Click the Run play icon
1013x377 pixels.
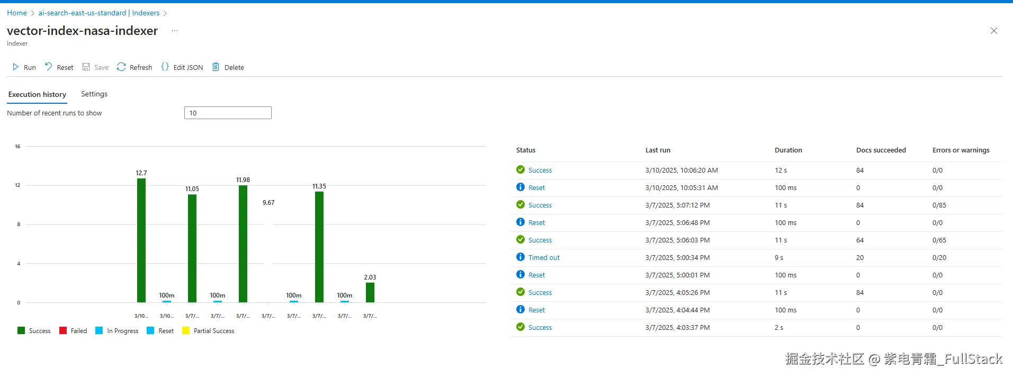coord(15,67)
